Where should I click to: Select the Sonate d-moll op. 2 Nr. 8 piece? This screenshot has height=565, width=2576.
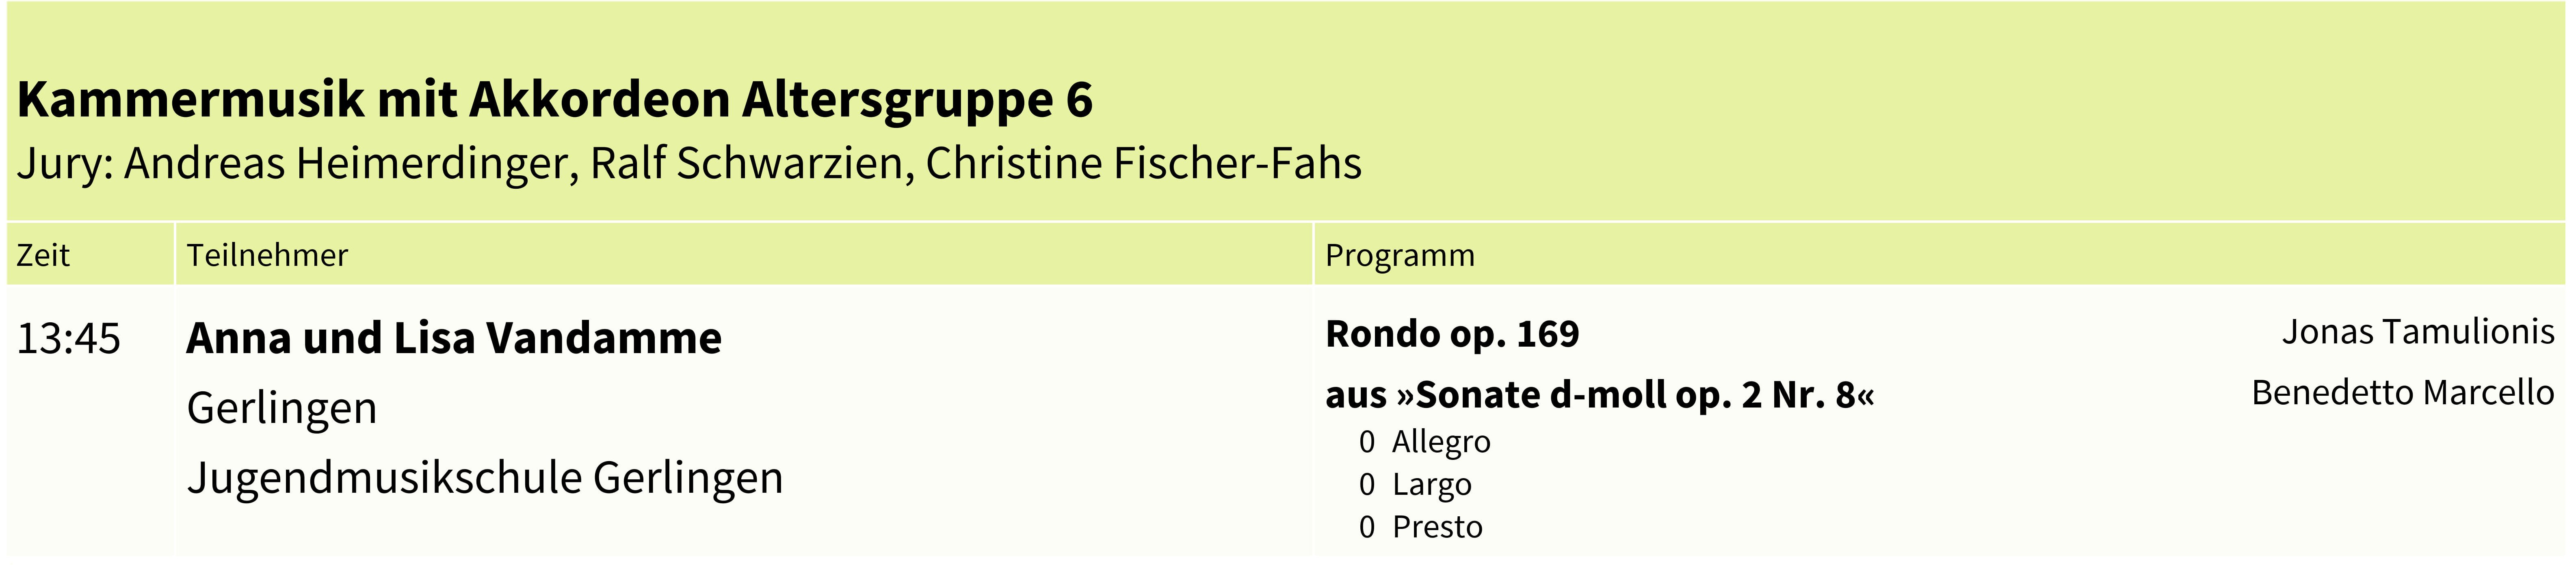[x=1599, y=395]
